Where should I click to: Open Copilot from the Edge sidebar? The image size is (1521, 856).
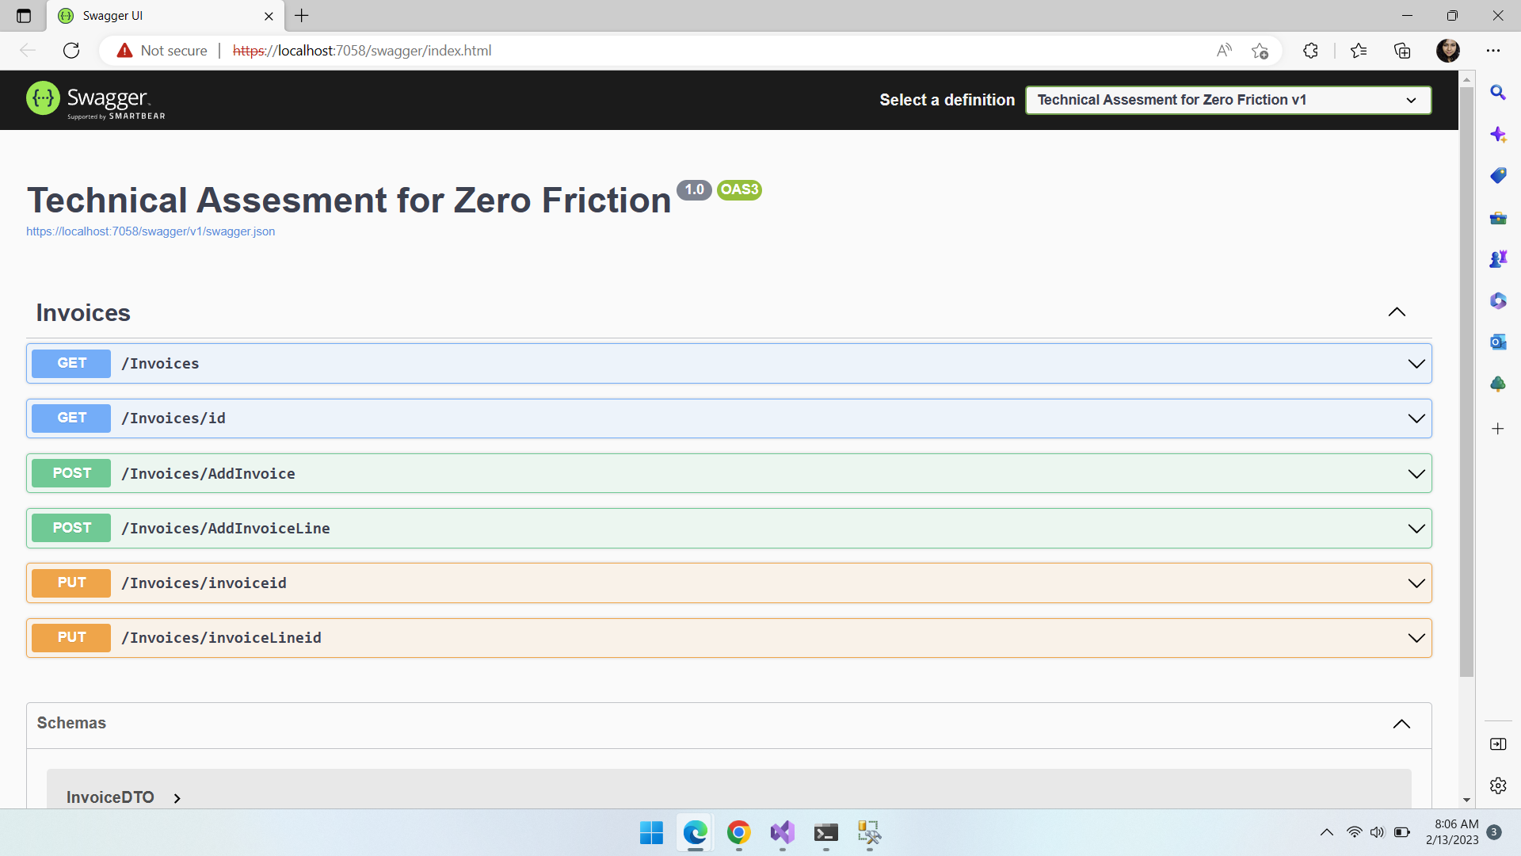[1498, 134]
